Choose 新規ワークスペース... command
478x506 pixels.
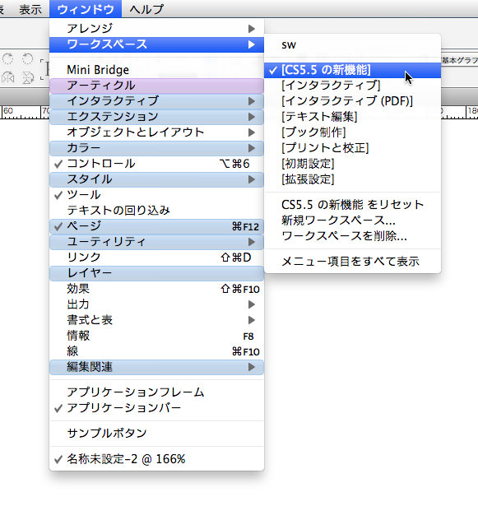tap(352, 221)
